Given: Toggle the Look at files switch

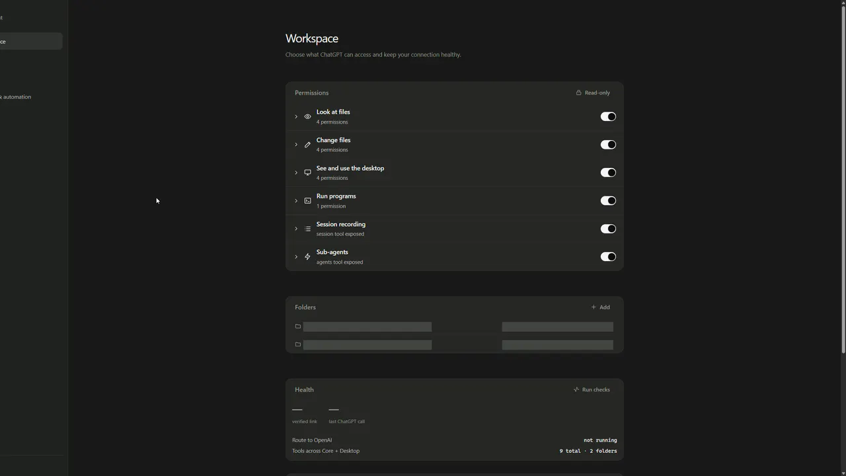Looking at the screenshot, I should [608, 116].
